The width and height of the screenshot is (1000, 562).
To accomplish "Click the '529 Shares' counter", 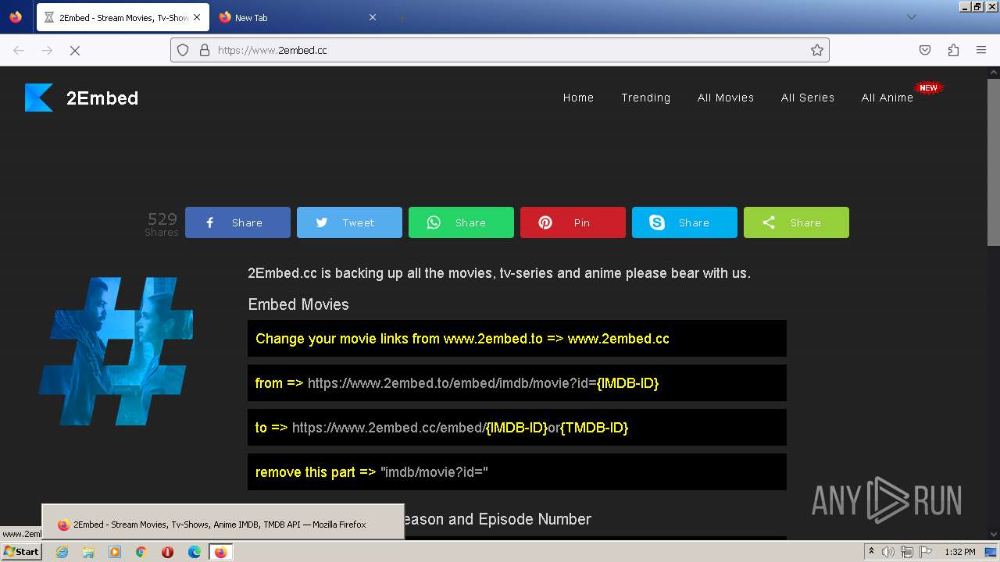I will pyautogui.click(x=162, y=223).
